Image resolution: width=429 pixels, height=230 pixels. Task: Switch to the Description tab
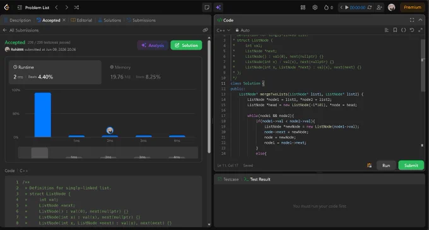[x=18, y=20]
